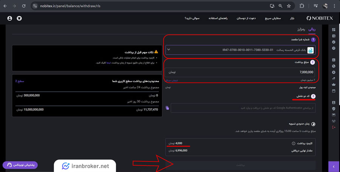
Task: Open the پشتیبانی نوبیتکس support button
Action: click(x=20, y=165)
